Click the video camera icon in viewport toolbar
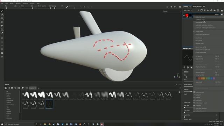 click(x=175, y=7)
